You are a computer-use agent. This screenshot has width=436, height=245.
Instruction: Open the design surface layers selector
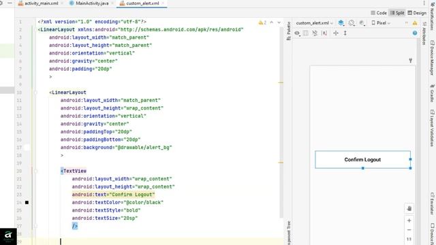tap(341, 23)
